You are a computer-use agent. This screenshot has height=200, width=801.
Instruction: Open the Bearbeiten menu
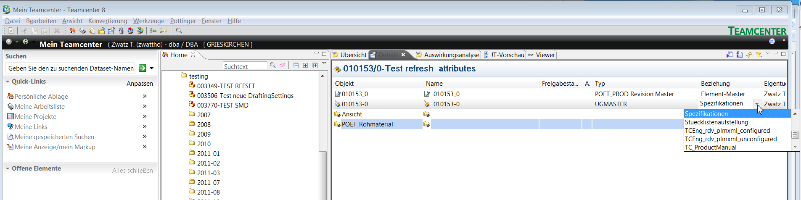pyautogui.click(x=41, y=21)
